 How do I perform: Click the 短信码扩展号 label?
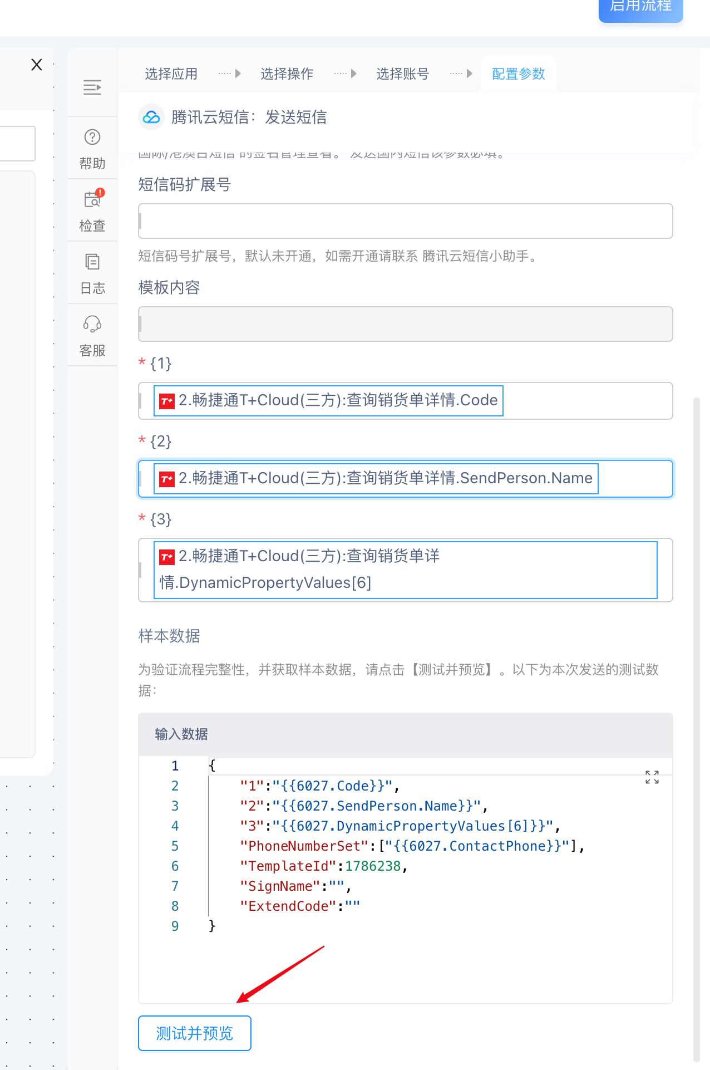[185, 184]
